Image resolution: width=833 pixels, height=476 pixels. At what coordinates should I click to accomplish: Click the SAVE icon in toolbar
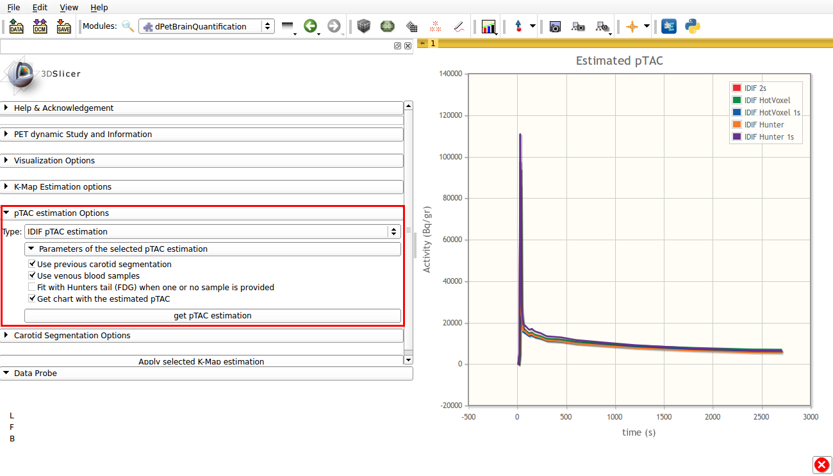(x=63, y=27)
